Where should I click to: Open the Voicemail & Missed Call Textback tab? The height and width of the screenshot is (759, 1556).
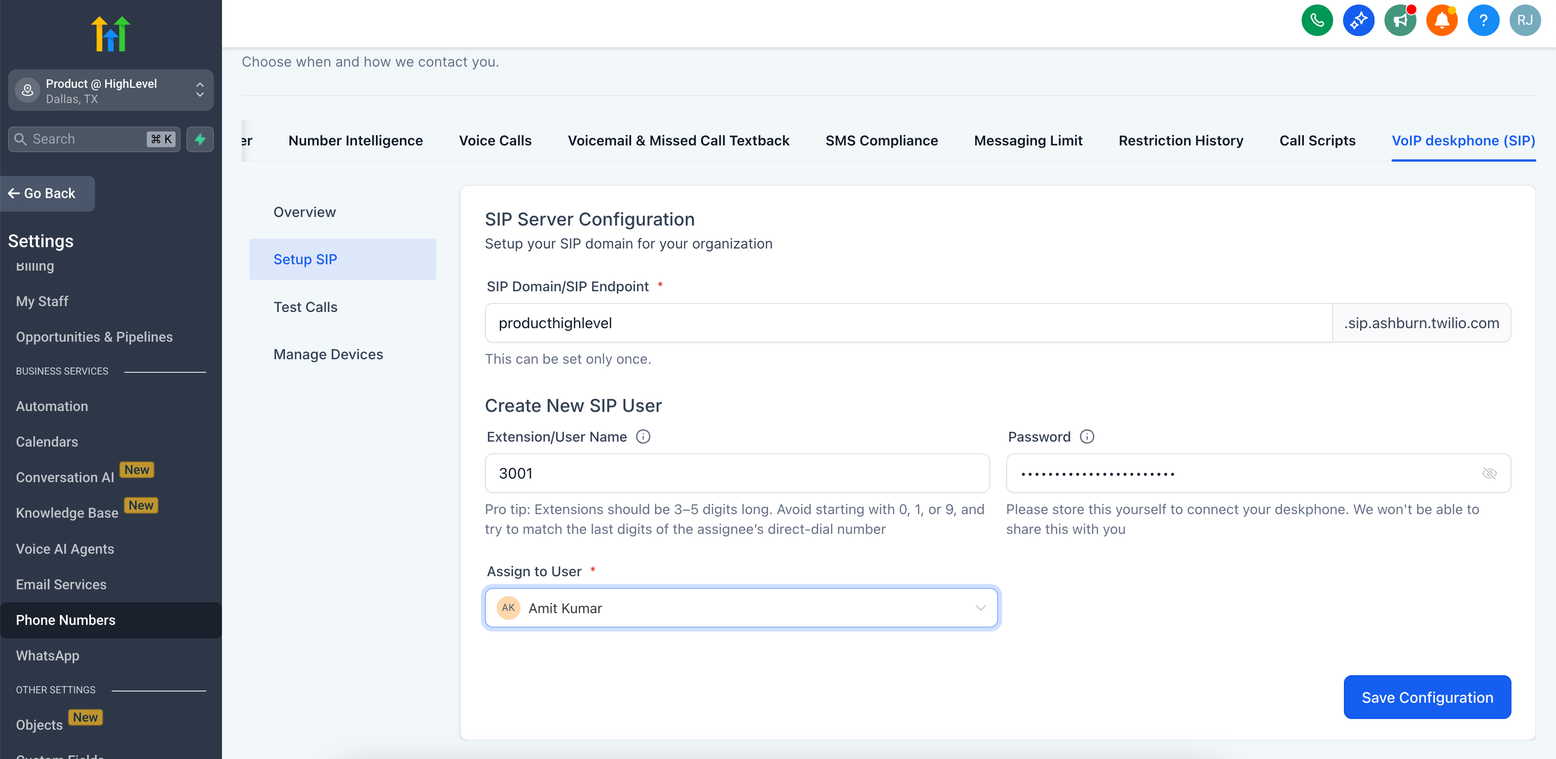678,140
